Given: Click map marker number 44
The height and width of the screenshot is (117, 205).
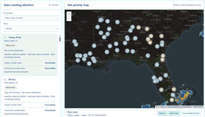Looking at the screenshot, I should click(133, 27).
